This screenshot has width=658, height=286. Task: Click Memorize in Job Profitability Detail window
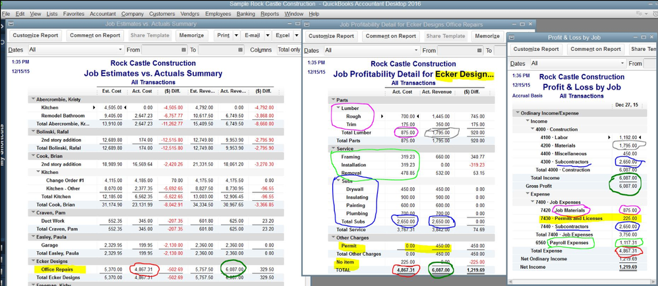(x=487, y=36)
